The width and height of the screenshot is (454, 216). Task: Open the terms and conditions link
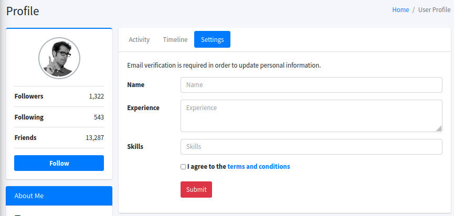(258, 167)
